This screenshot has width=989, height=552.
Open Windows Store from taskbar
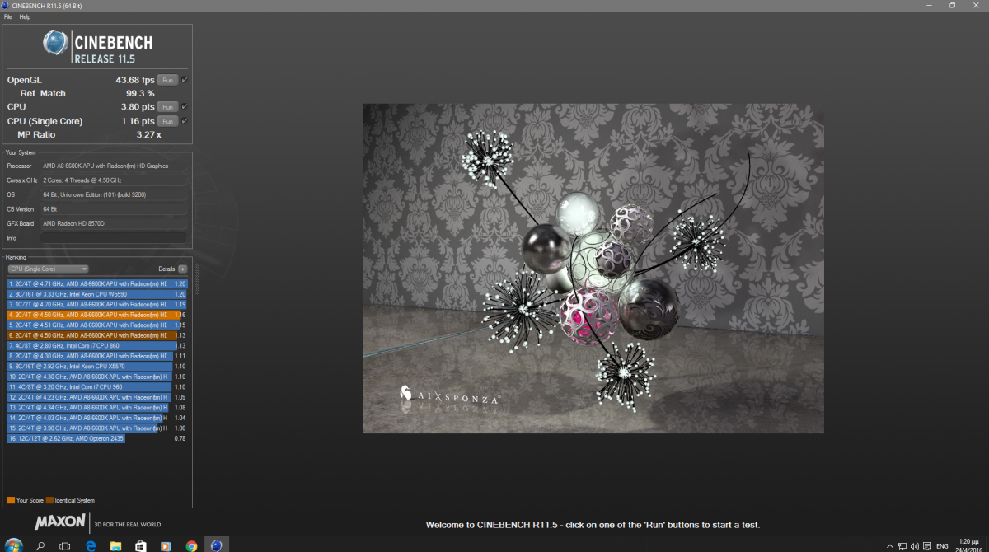141,545
